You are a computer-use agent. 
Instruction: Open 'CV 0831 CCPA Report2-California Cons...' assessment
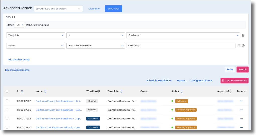(58, 127)
